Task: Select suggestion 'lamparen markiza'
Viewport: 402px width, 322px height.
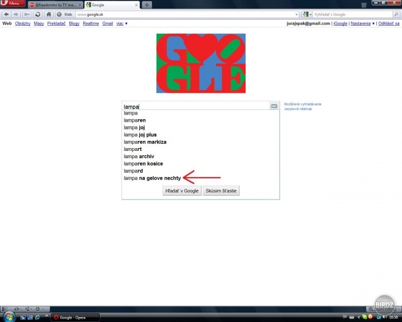Action: point(200,142)
